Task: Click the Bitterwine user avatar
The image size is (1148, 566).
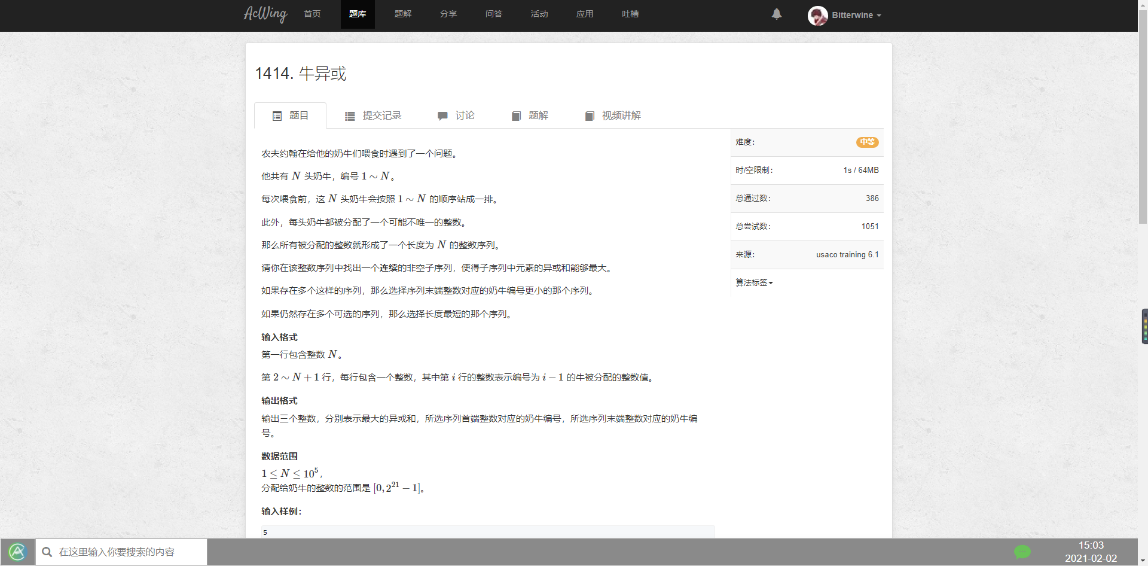Action: (x=817, y=15)
